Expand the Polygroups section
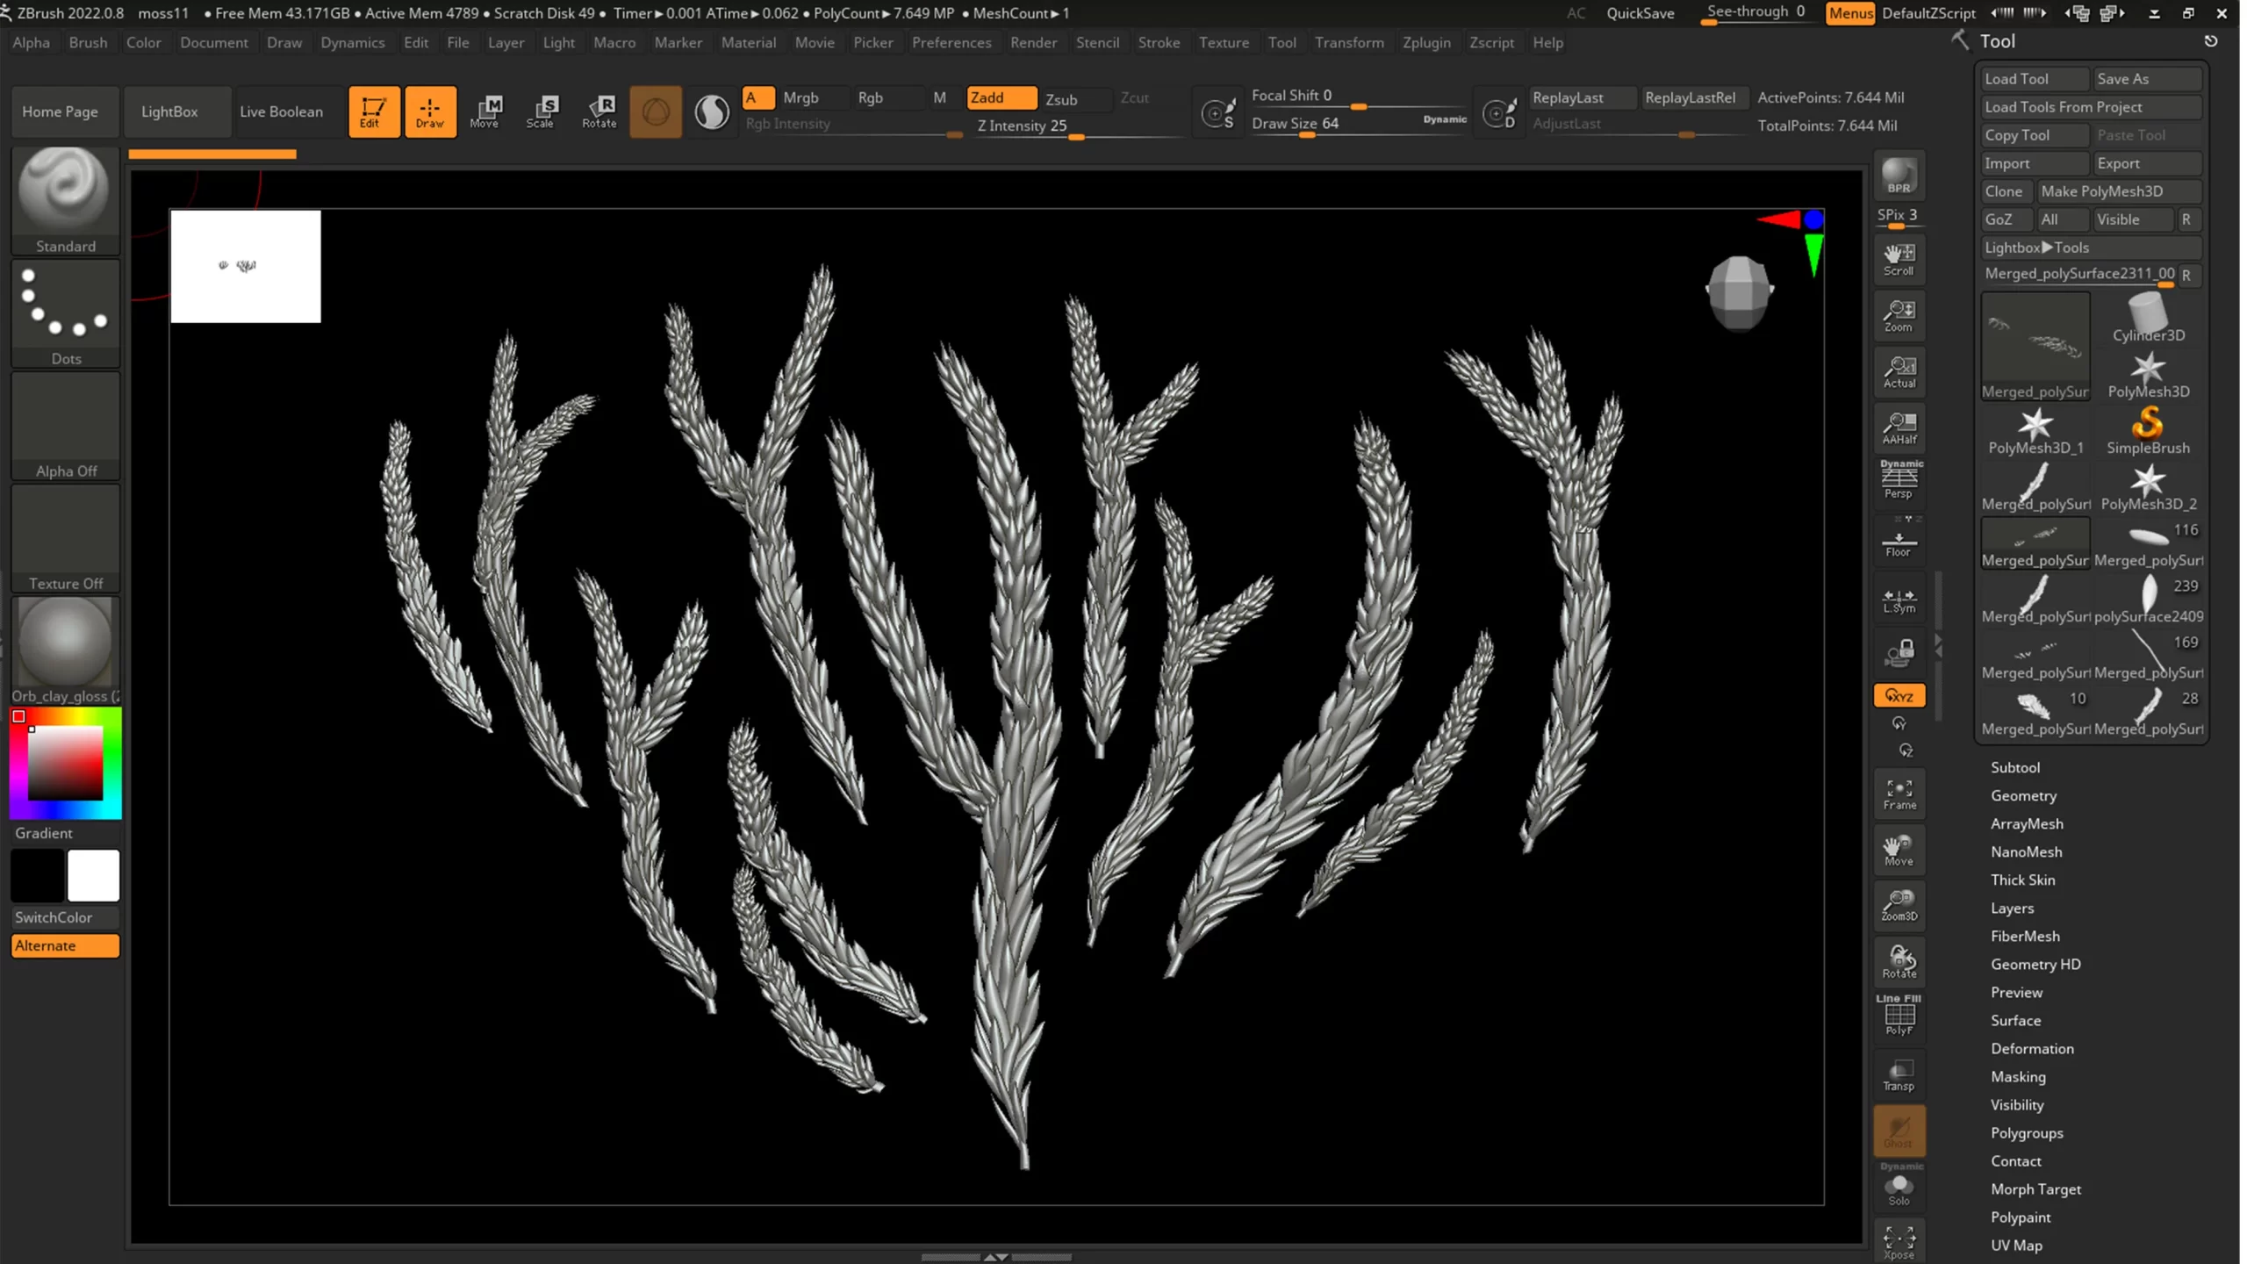Viewport: 2247px width, 1264px height. click(2027, 1132)
